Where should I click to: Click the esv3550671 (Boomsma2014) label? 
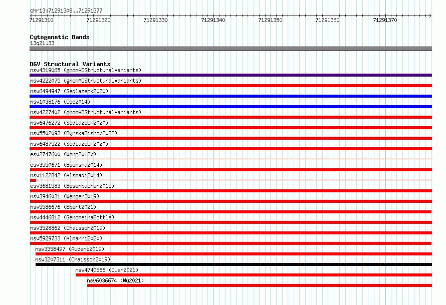(x=66, y=165)
